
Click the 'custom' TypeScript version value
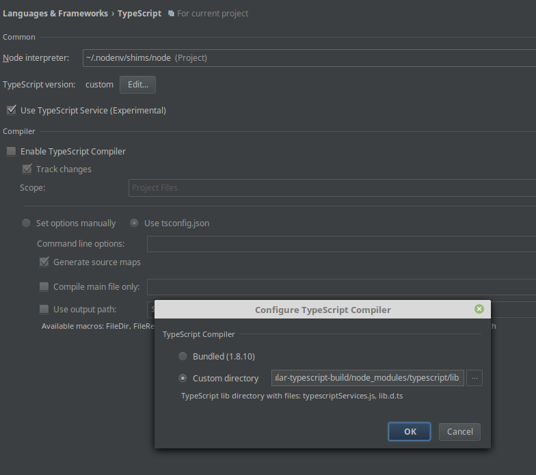pos(100,85)
